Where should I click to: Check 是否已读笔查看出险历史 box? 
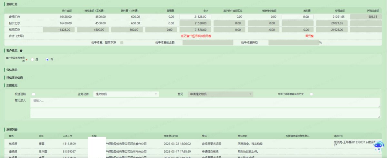pos(312,94)
